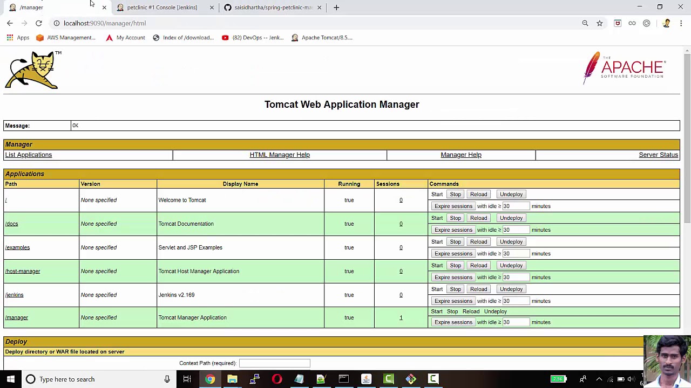
Task: Open the Index of /download bookmark
Action: click(183, 38)
